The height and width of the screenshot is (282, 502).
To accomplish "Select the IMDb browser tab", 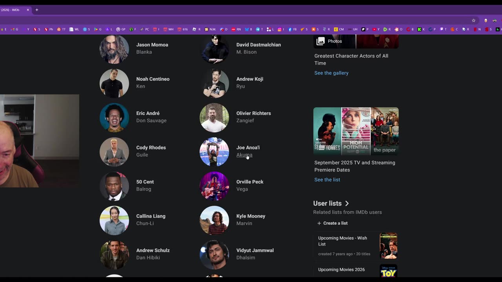I will (x=15, y=10).
